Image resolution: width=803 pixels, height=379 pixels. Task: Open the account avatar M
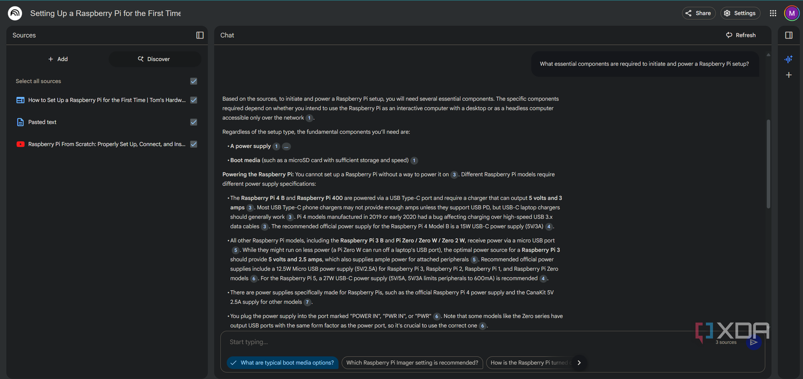pos(792,13)
